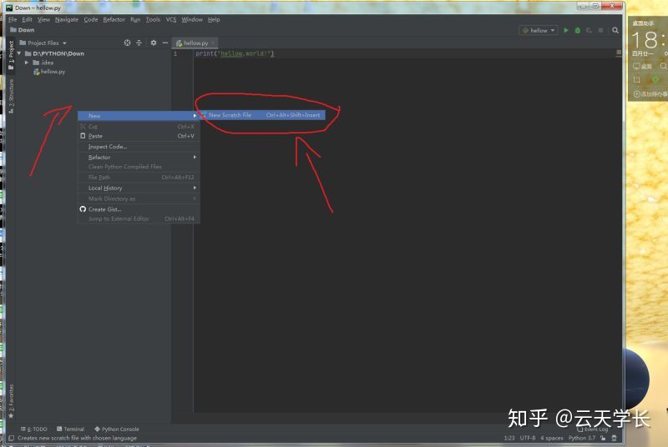The image size is (668, 447).
Task: Open the 2: Favorites tool window tab
Action: [x=11, y=401]
